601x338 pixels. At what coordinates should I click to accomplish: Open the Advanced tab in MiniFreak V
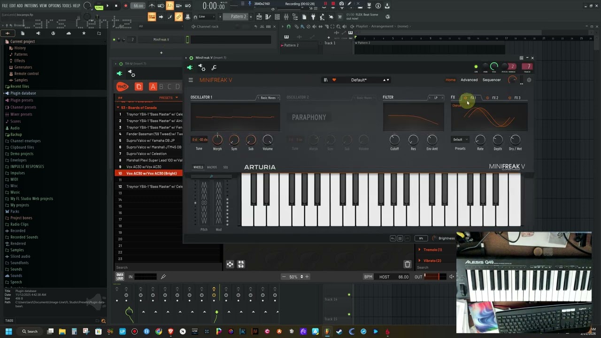coord(469,80)
